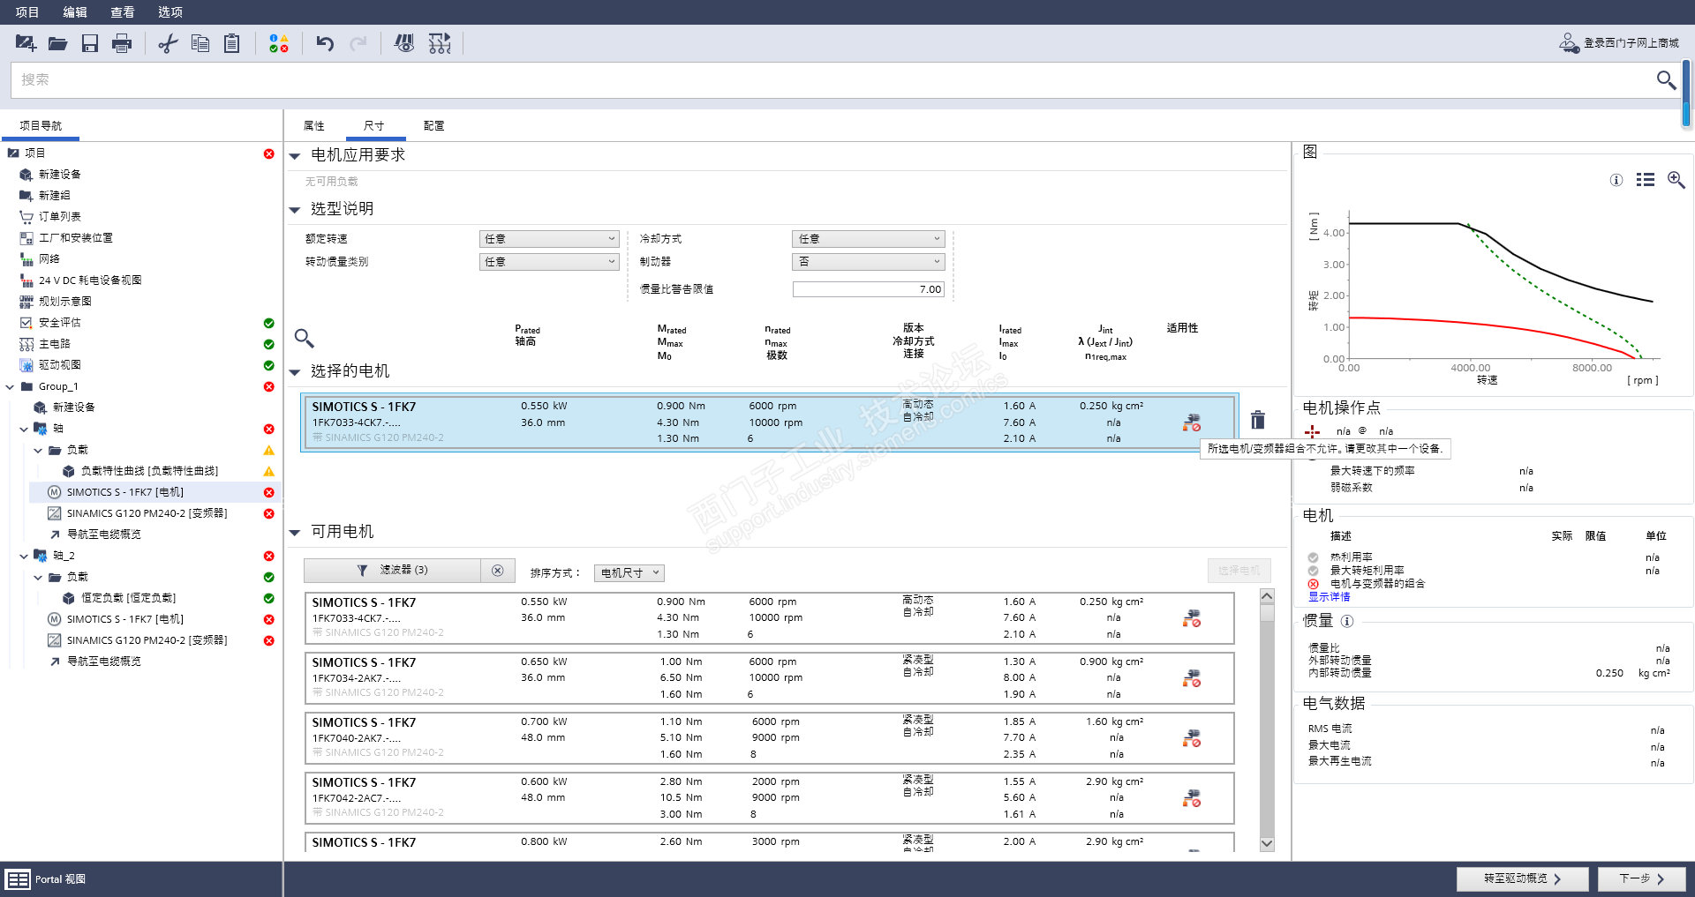Image resolution: width=1695 pixels, height=897 pixels.
Task: Click the search magnifier above motor list
Action: (304, 338)
